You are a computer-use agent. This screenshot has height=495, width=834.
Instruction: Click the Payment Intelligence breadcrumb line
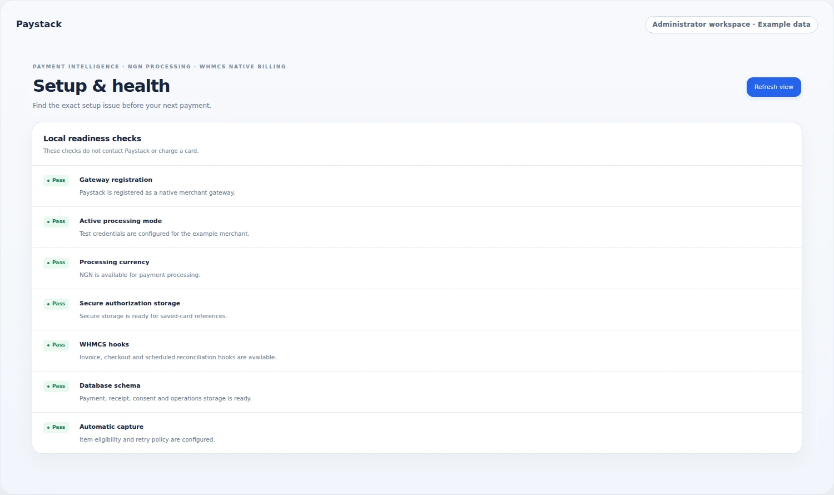pos(159,66)
